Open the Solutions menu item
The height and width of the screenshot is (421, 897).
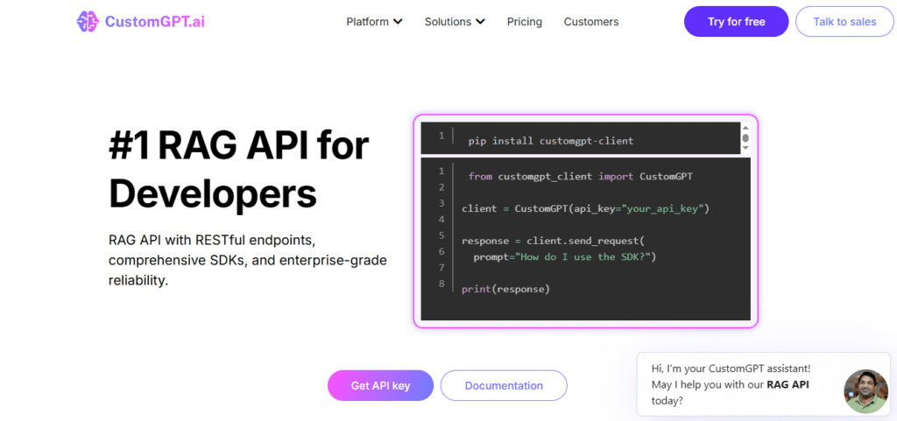click(x=448, y=22)
